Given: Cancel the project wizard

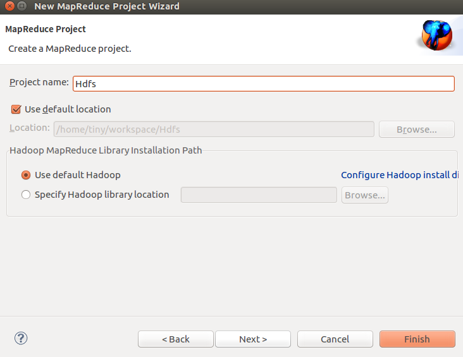Looking at the screenshot, I should pyautogui.click(x=335, y=339).
